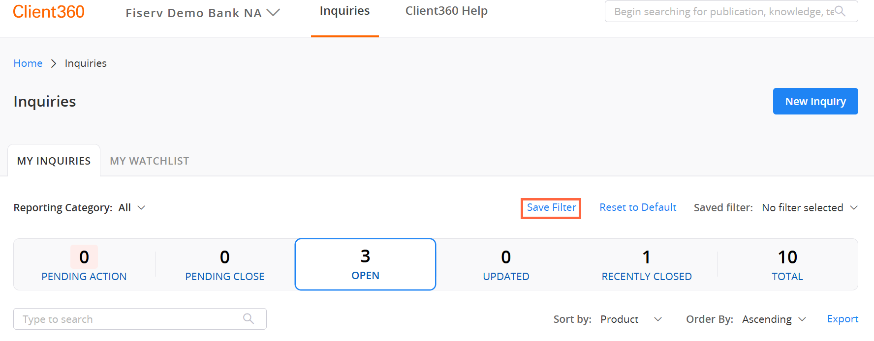Switch to the My Inquiries tab
The width and height of the screenshot is (874, 341).
click(x=54, y=161)
